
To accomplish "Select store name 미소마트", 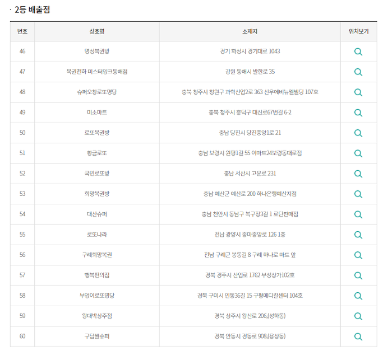I will tap(97, 113).
